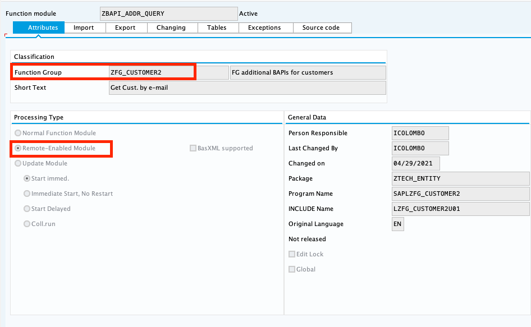Select Normal Function Module radio button

19,133
